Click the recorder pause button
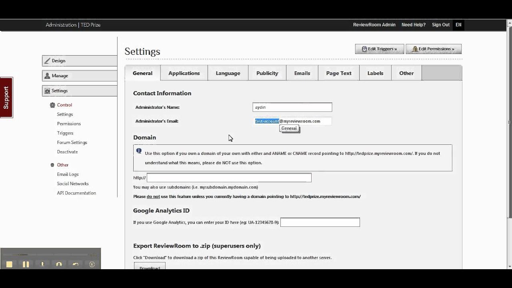Image resolution: width=512 pixels, height=288 pixels. pos(26,264)
